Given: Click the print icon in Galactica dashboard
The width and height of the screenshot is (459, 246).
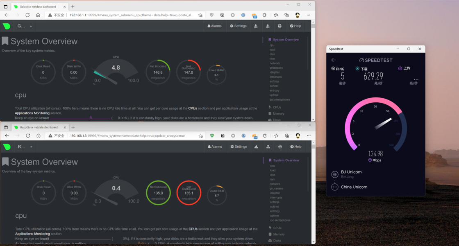Looking at the screenshot, I should click(279, 26).
